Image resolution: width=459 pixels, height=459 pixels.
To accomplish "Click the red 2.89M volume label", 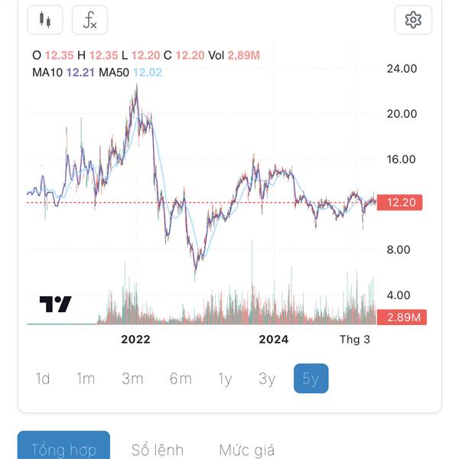I will [x=402, y=317].
